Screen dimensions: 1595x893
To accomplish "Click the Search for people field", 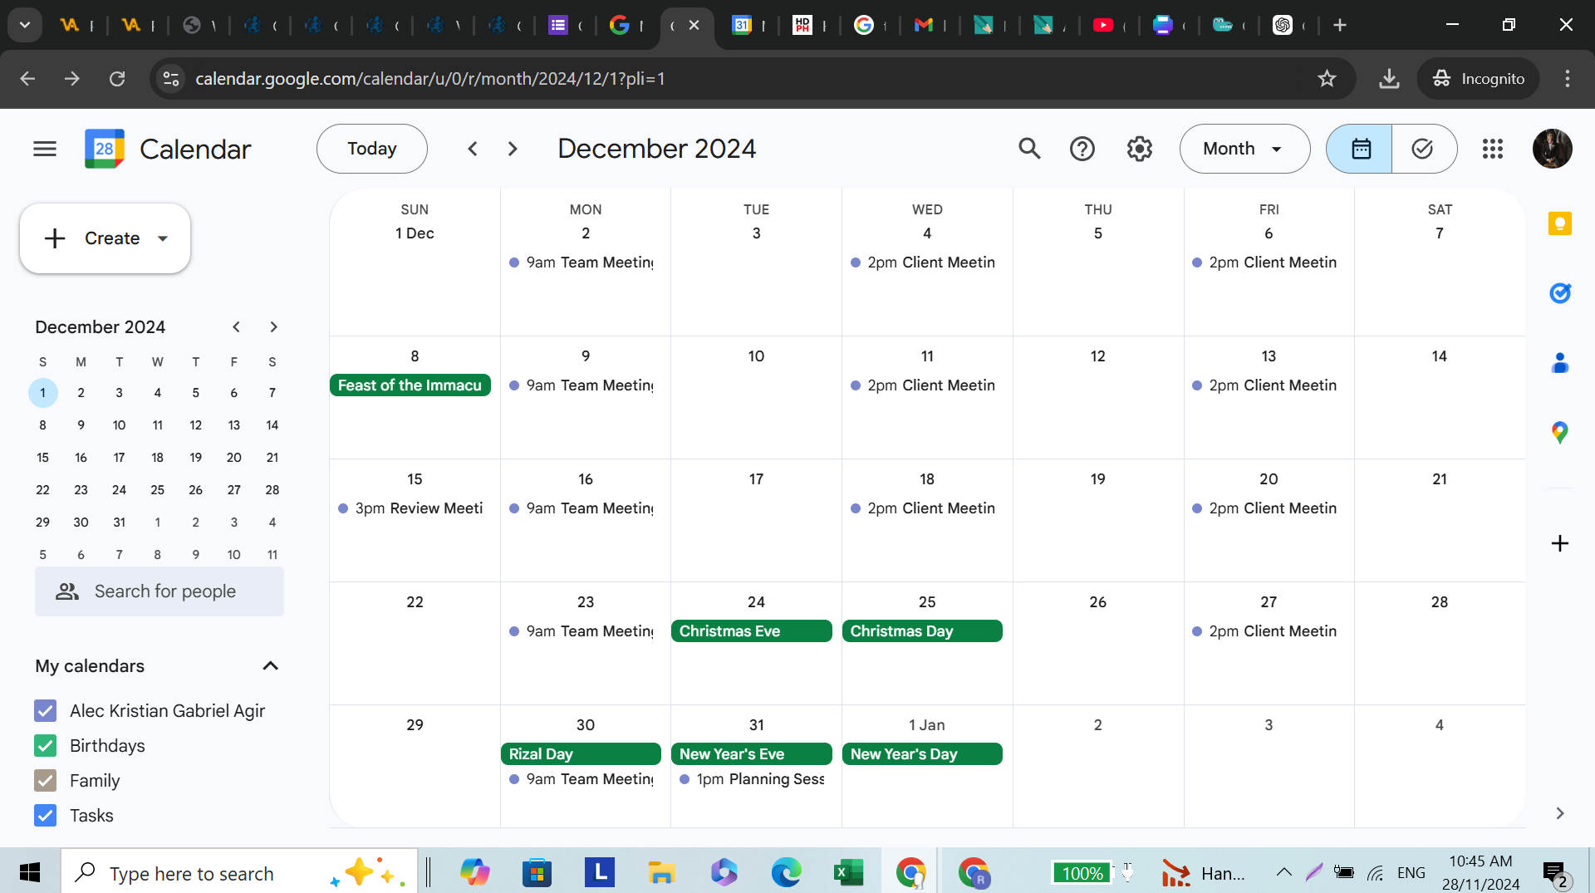I will (159, 591).
